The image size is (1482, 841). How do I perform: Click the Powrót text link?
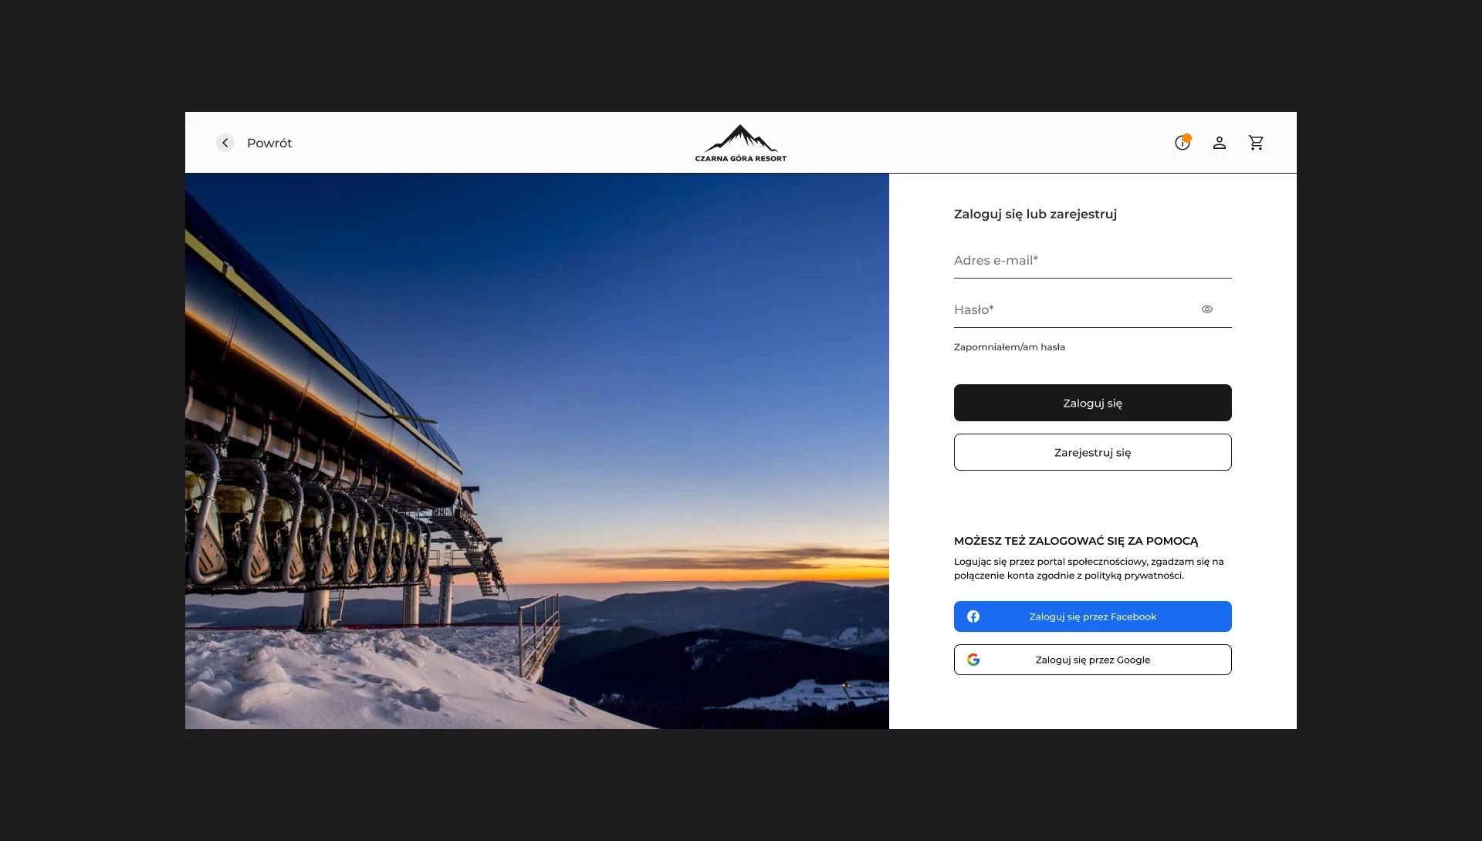click(269, 143)
